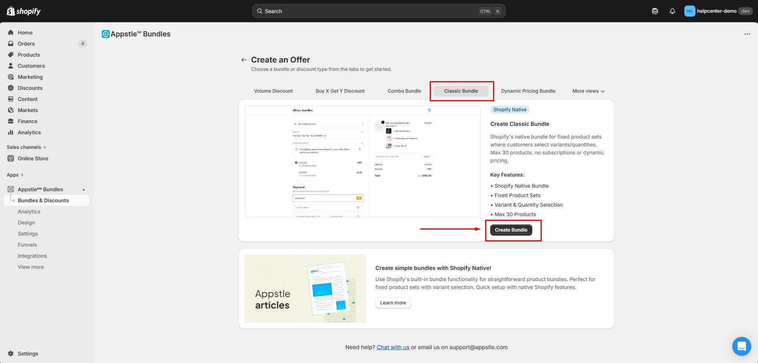
Task: Click the notifications bell icon
Action: click(672, 11)
